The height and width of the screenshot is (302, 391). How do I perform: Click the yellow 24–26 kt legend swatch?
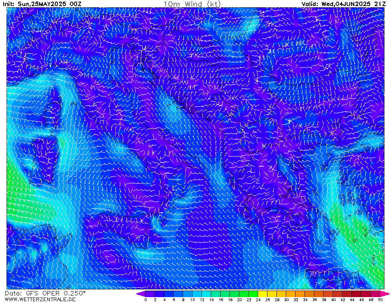coord(263,294)
